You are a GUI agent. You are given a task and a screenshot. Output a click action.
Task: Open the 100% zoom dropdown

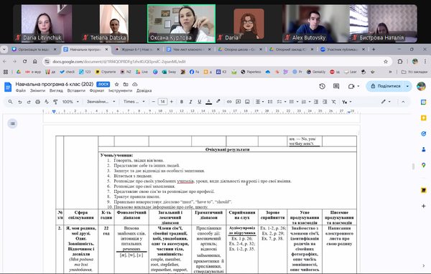70,102
